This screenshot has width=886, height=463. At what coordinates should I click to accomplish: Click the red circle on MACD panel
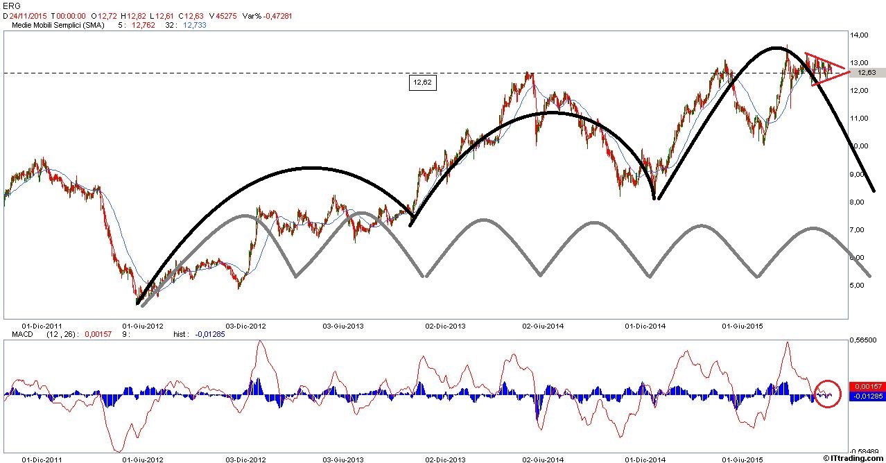coord(828,394)
